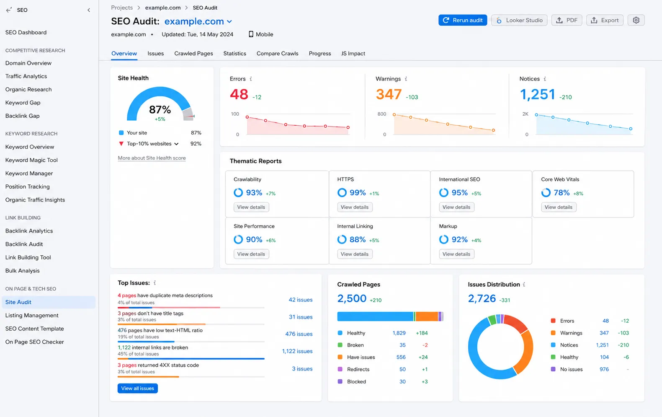The image size is (662, 417).
Task: Click the info icon beside Top Issues
Action: pos(155,283)
